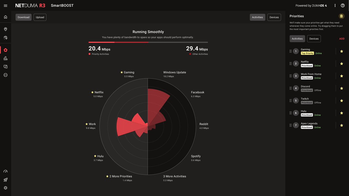The height and width of the screenshot is (196, 349).
Task: Toggle the star on the Apex Legends priority
Action: tap(341, 125)
